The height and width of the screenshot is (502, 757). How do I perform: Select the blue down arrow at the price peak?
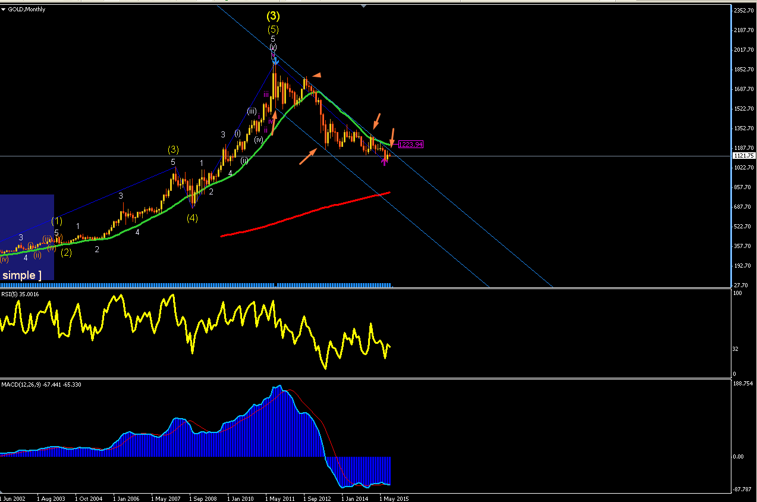tap(275, 60)
